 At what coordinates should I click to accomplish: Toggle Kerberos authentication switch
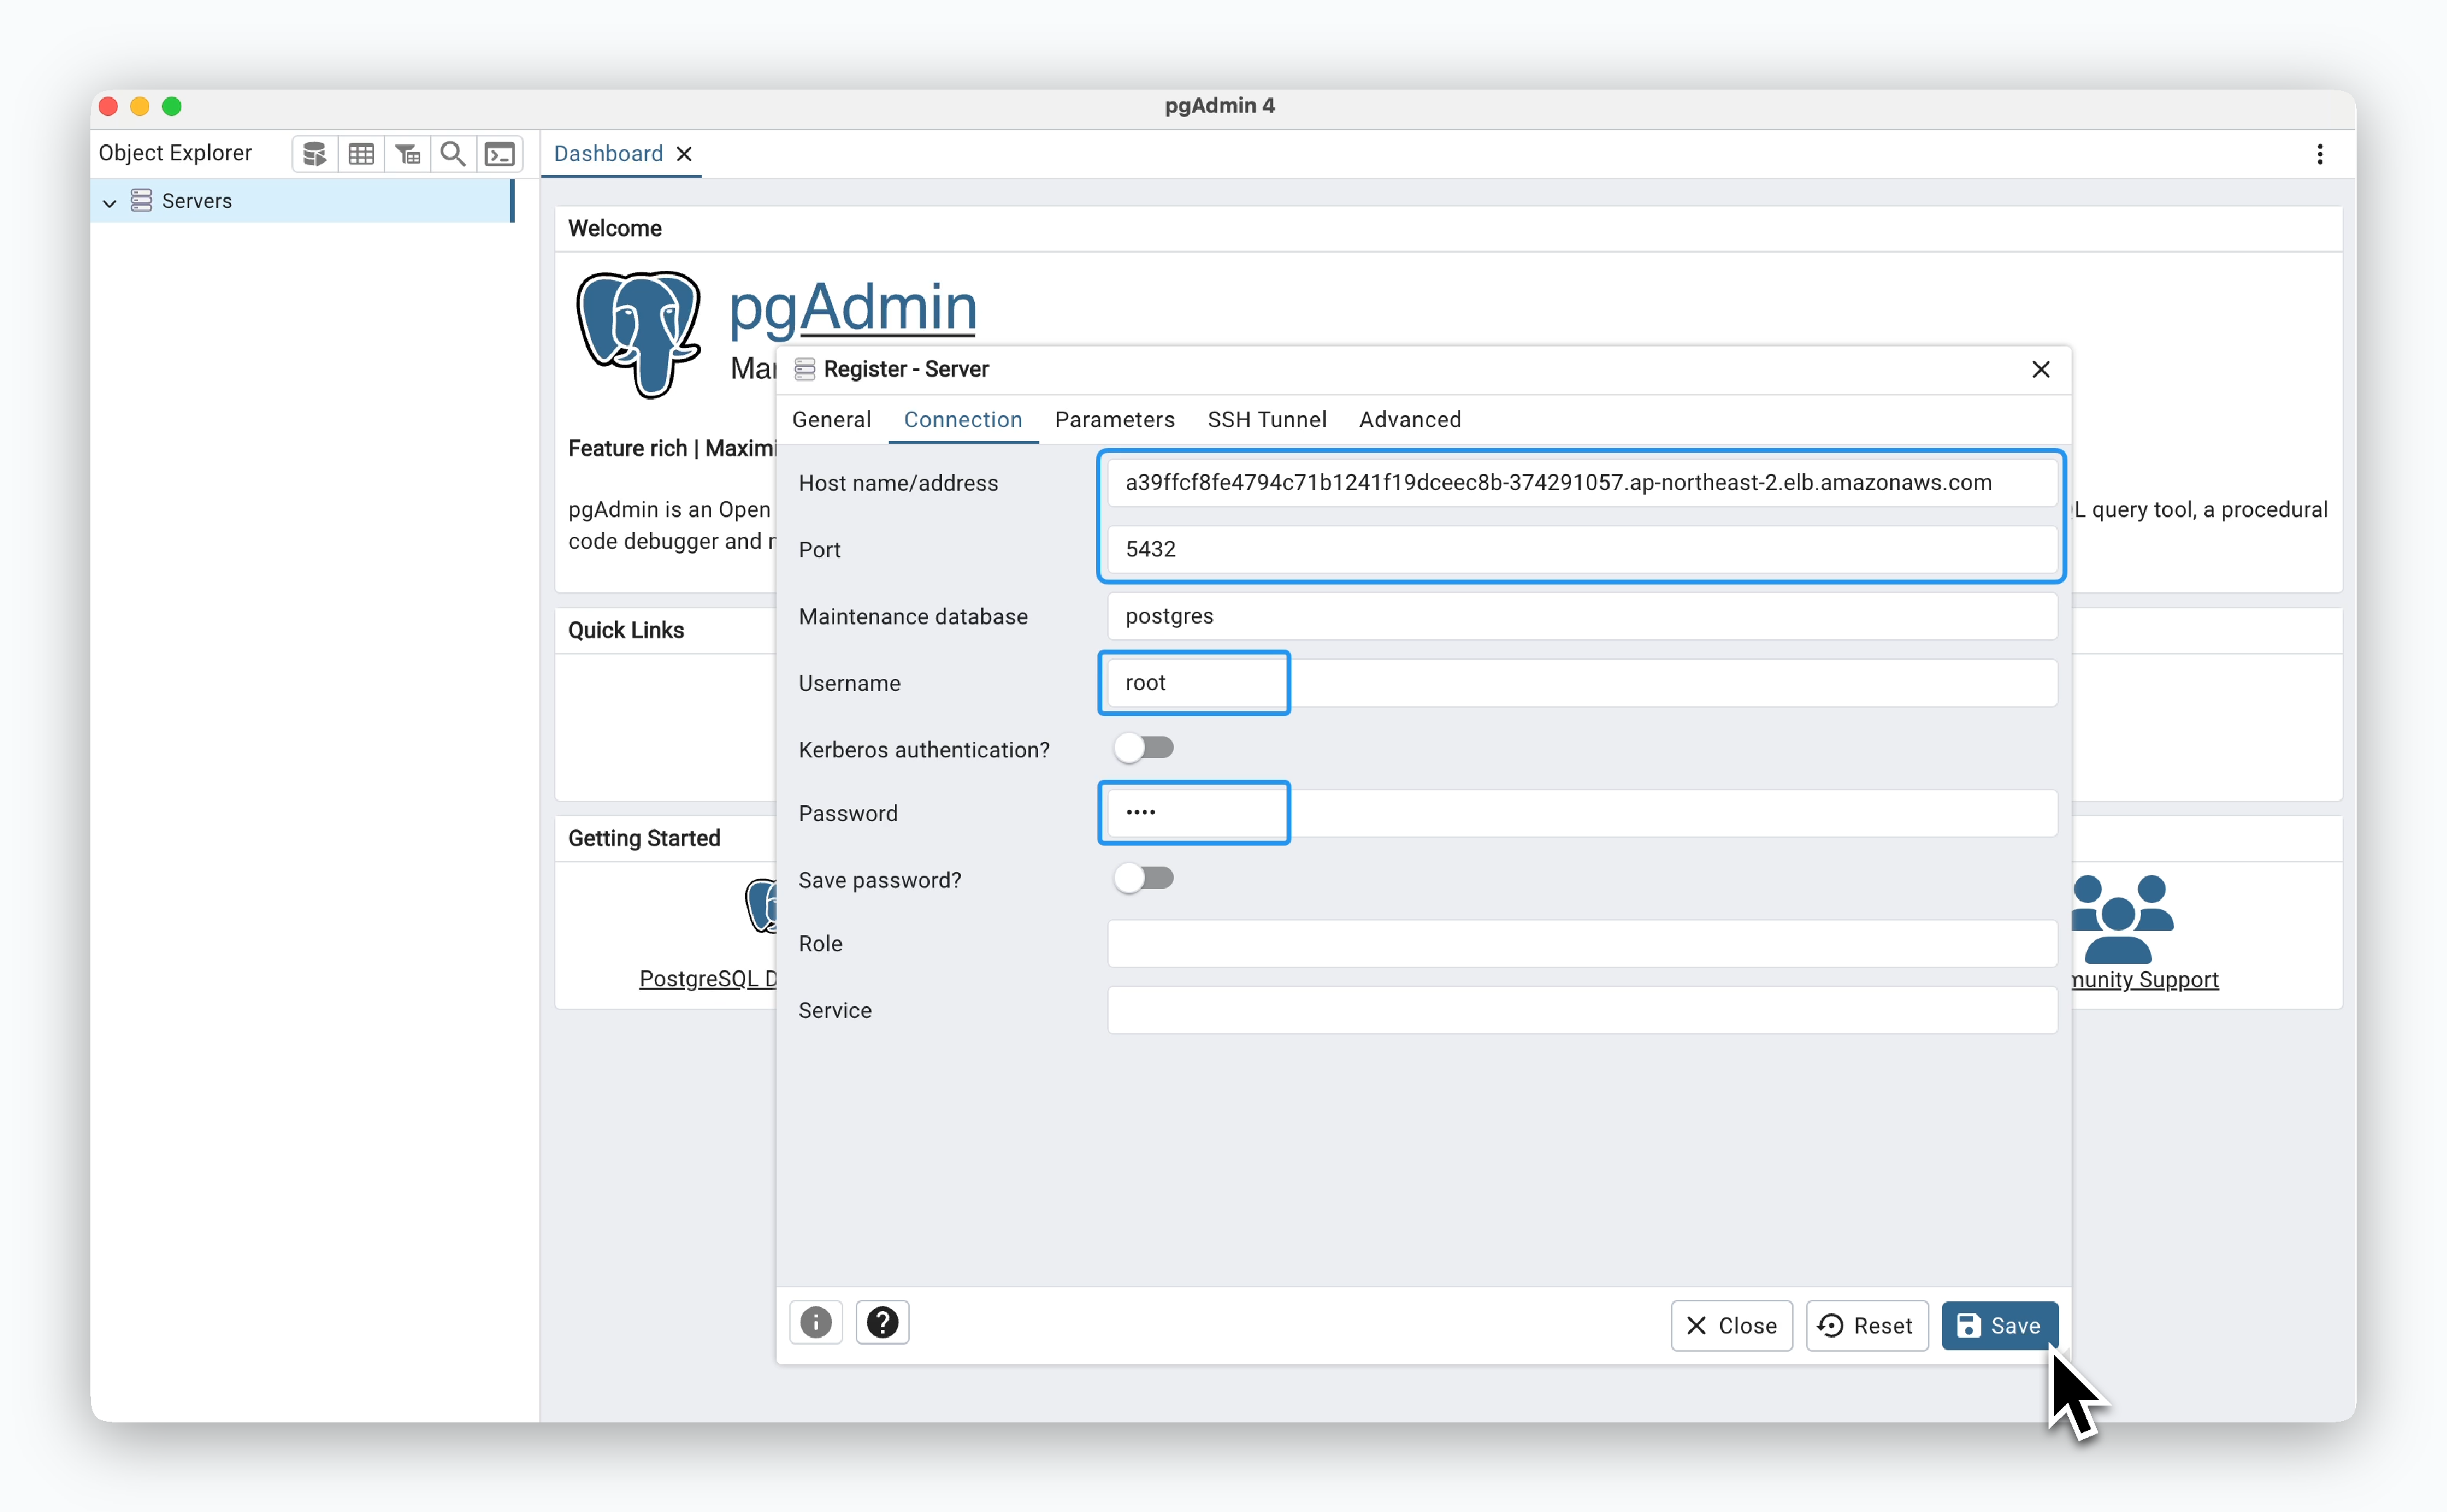coord(1144,748)
